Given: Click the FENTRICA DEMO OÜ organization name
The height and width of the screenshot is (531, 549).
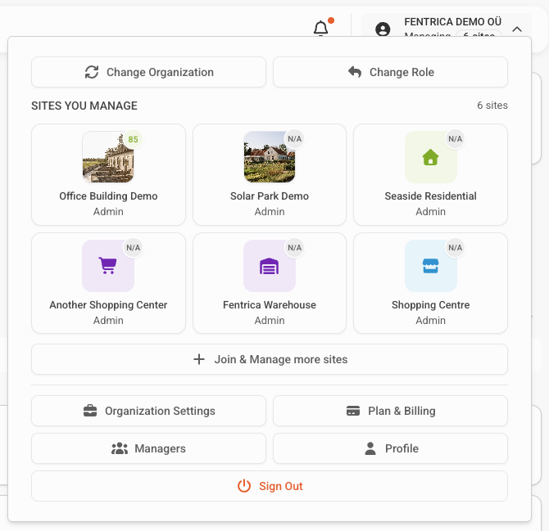Looking at the screenshot, I should [452, 21].
